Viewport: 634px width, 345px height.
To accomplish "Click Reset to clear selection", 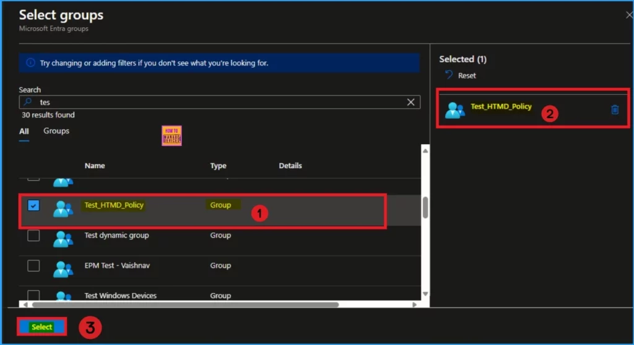I will [467, 75].
